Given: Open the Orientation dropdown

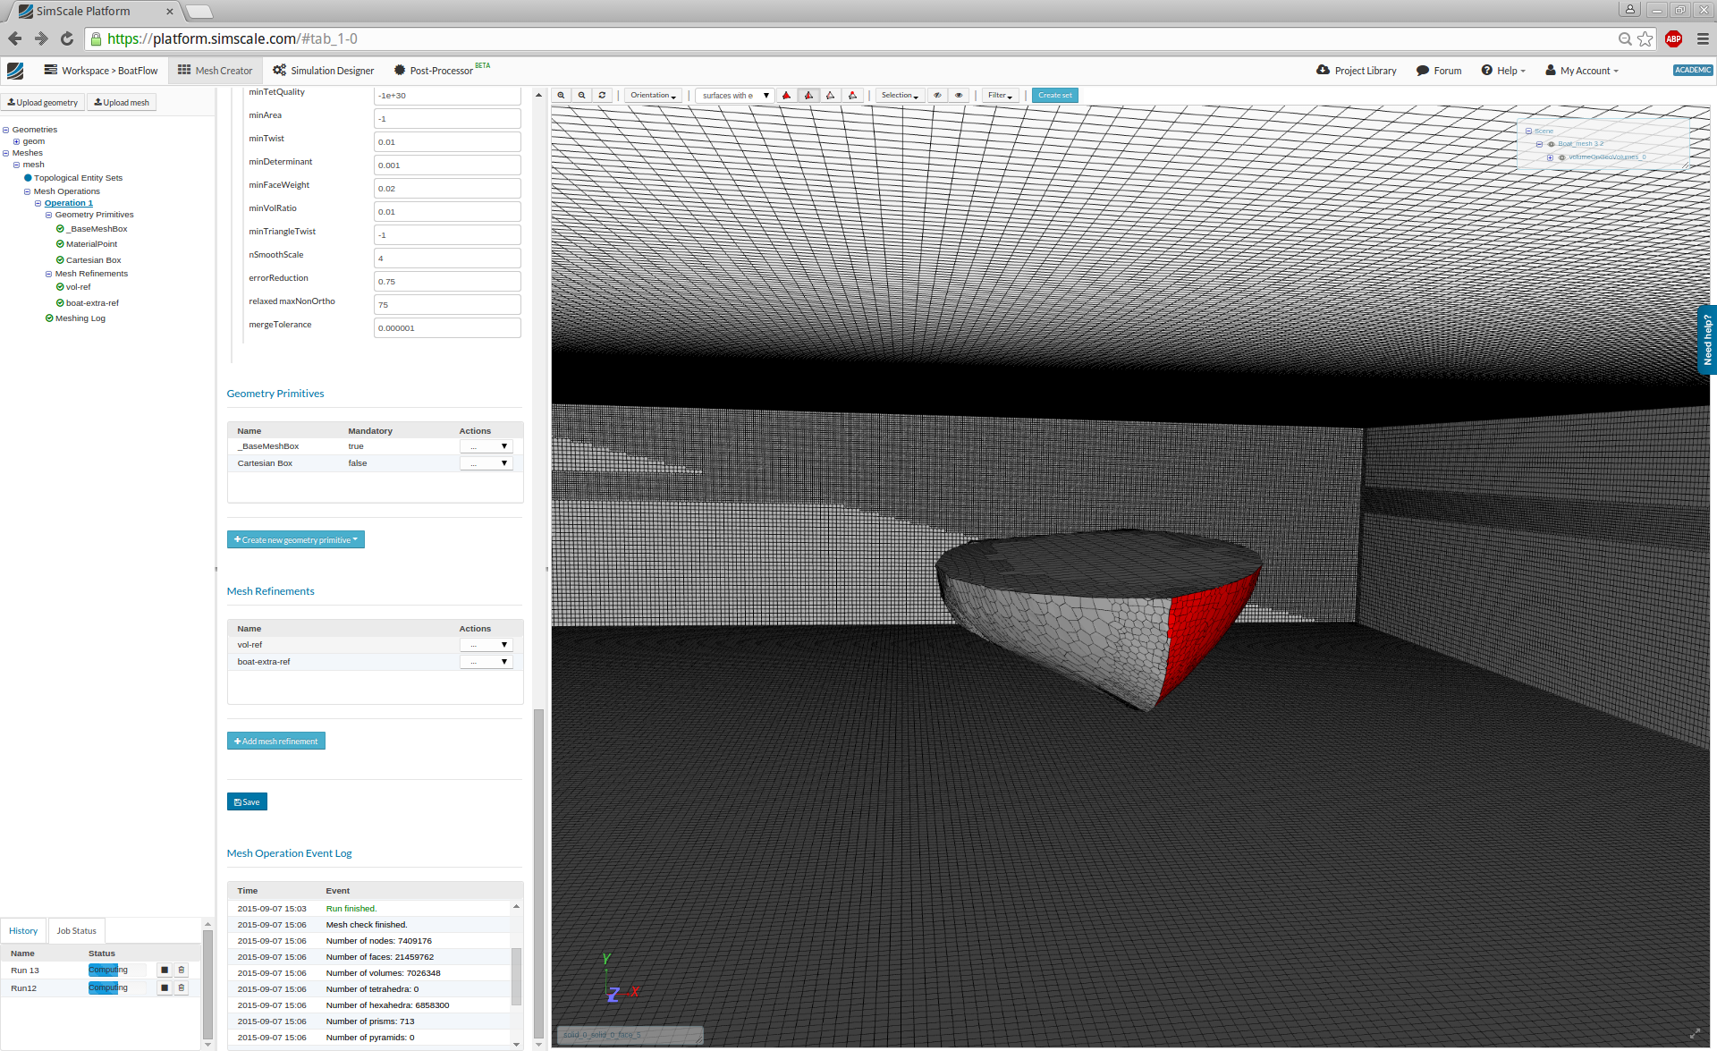Looking at the screenshot, I should tap(654, 95).
